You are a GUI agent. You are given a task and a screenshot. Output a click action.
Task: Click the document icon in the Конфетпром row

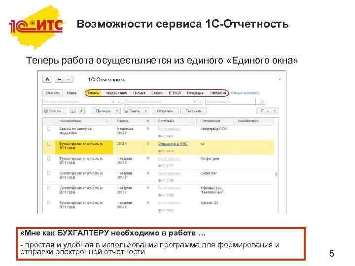[x=49, y=159]
